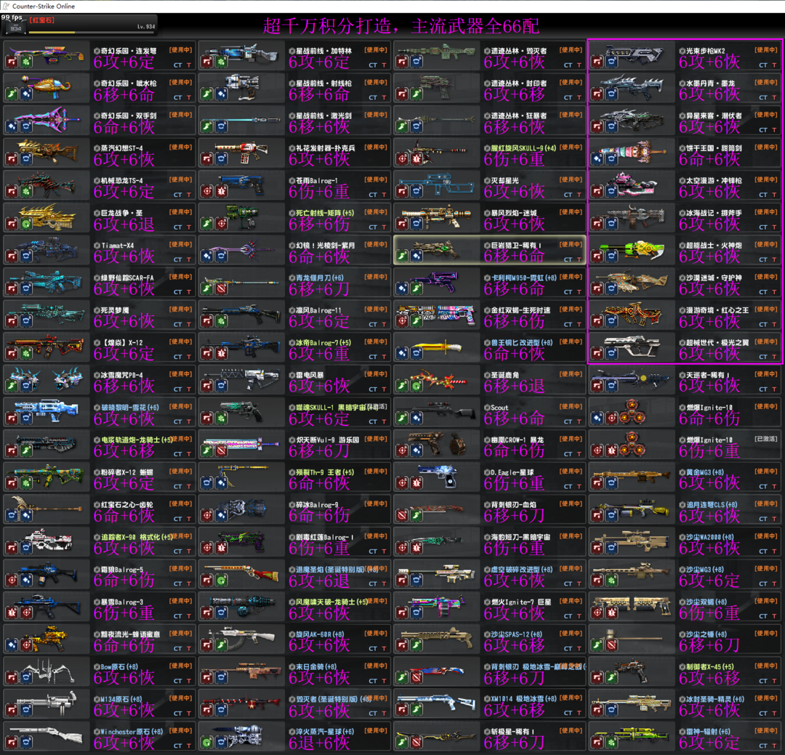Click green clover icon on 雷神-辐射
The image size is (785, 755).
(612, 743)
